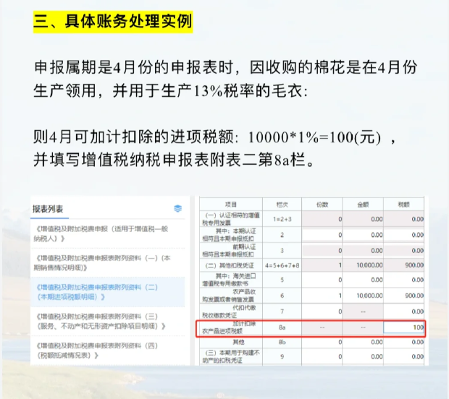Click the 8a row 税额 input showing 100
This screenshot has height=399, width=449.
click(404, 327)
